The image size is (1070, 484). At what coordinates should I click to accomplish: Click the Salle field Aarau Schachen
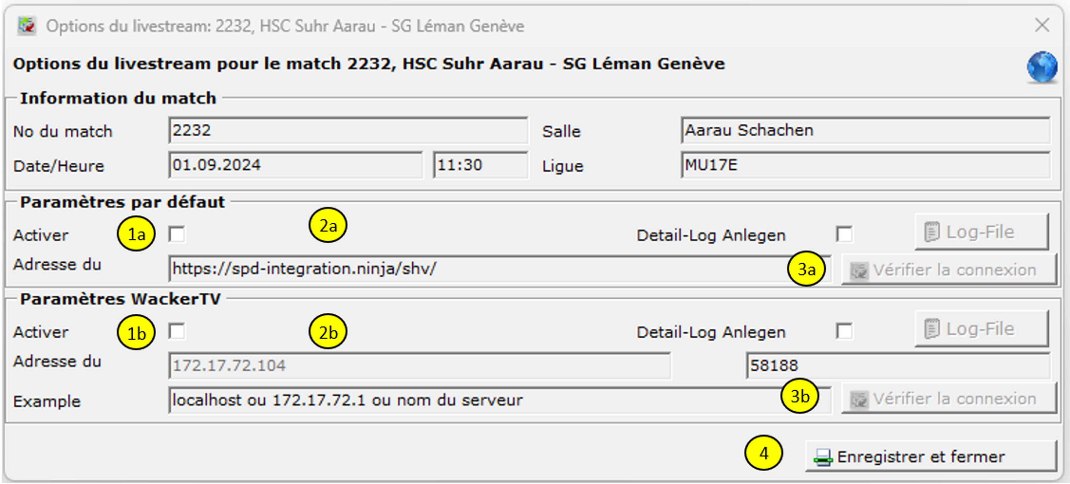pyautogui.click(x=865, y=131)
